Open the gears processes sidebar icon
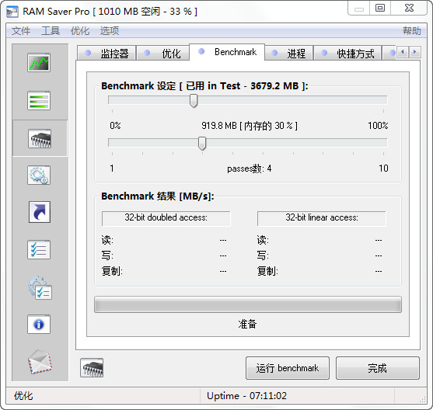 (x=39, y=175)
